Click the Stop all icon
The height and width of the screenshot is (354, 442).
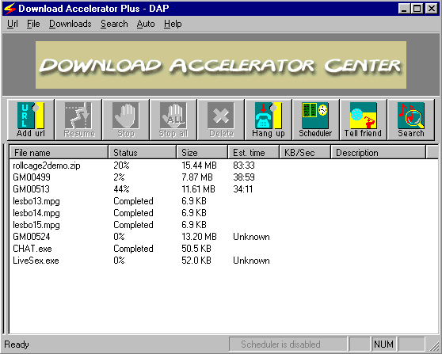click(173, 120)
